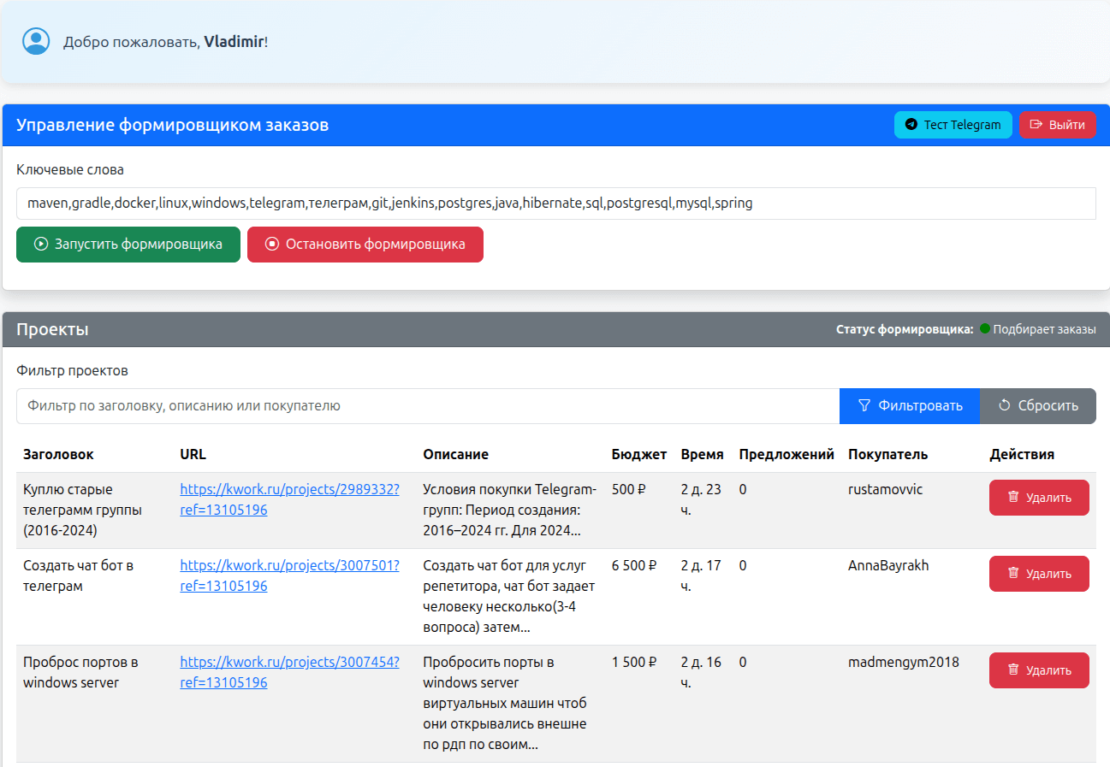The width and height of the screenshot is (1110, 767).
Task: Click the Предложений column header
Action: coord(786,455)
